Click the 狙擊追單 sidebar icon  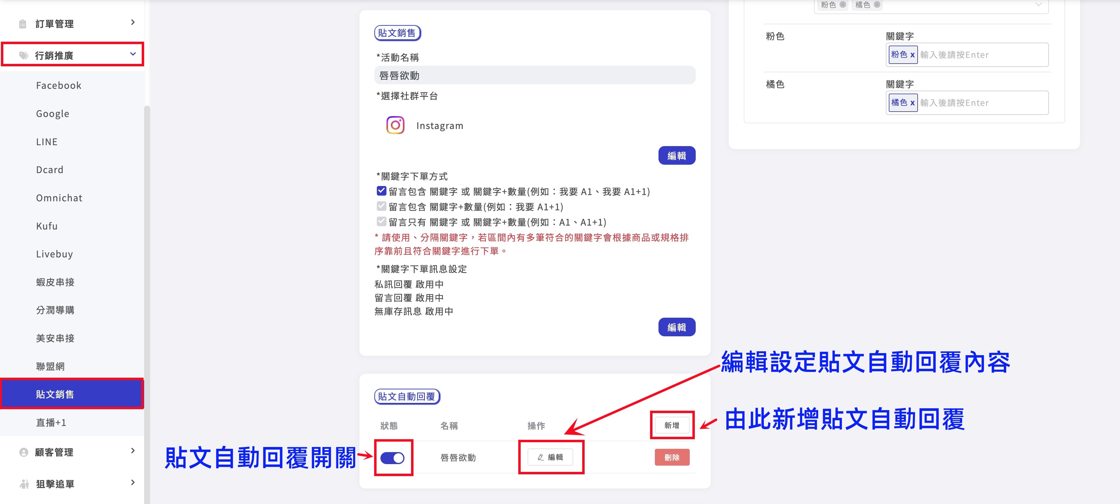click(24, 484)
